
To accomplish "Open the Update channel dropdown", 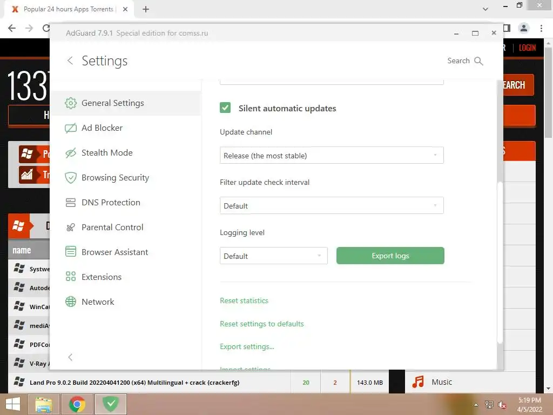I will 332,155.
